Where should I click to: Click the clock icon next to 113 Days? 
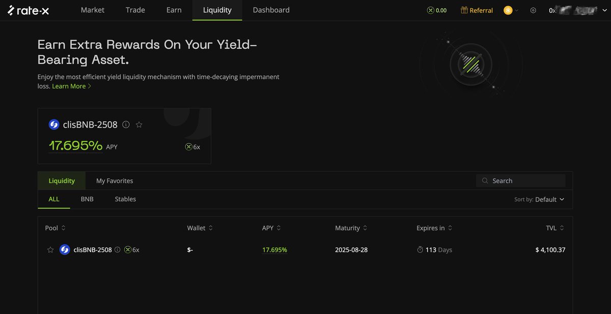coord(420,250)
